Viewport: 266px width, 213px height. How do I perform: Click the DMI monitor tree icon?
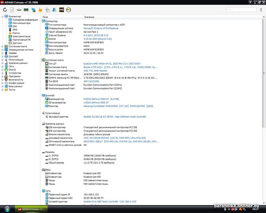point(10,26)
